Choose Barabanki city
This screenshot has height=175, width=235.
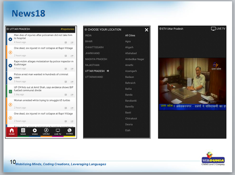(131, 101)
